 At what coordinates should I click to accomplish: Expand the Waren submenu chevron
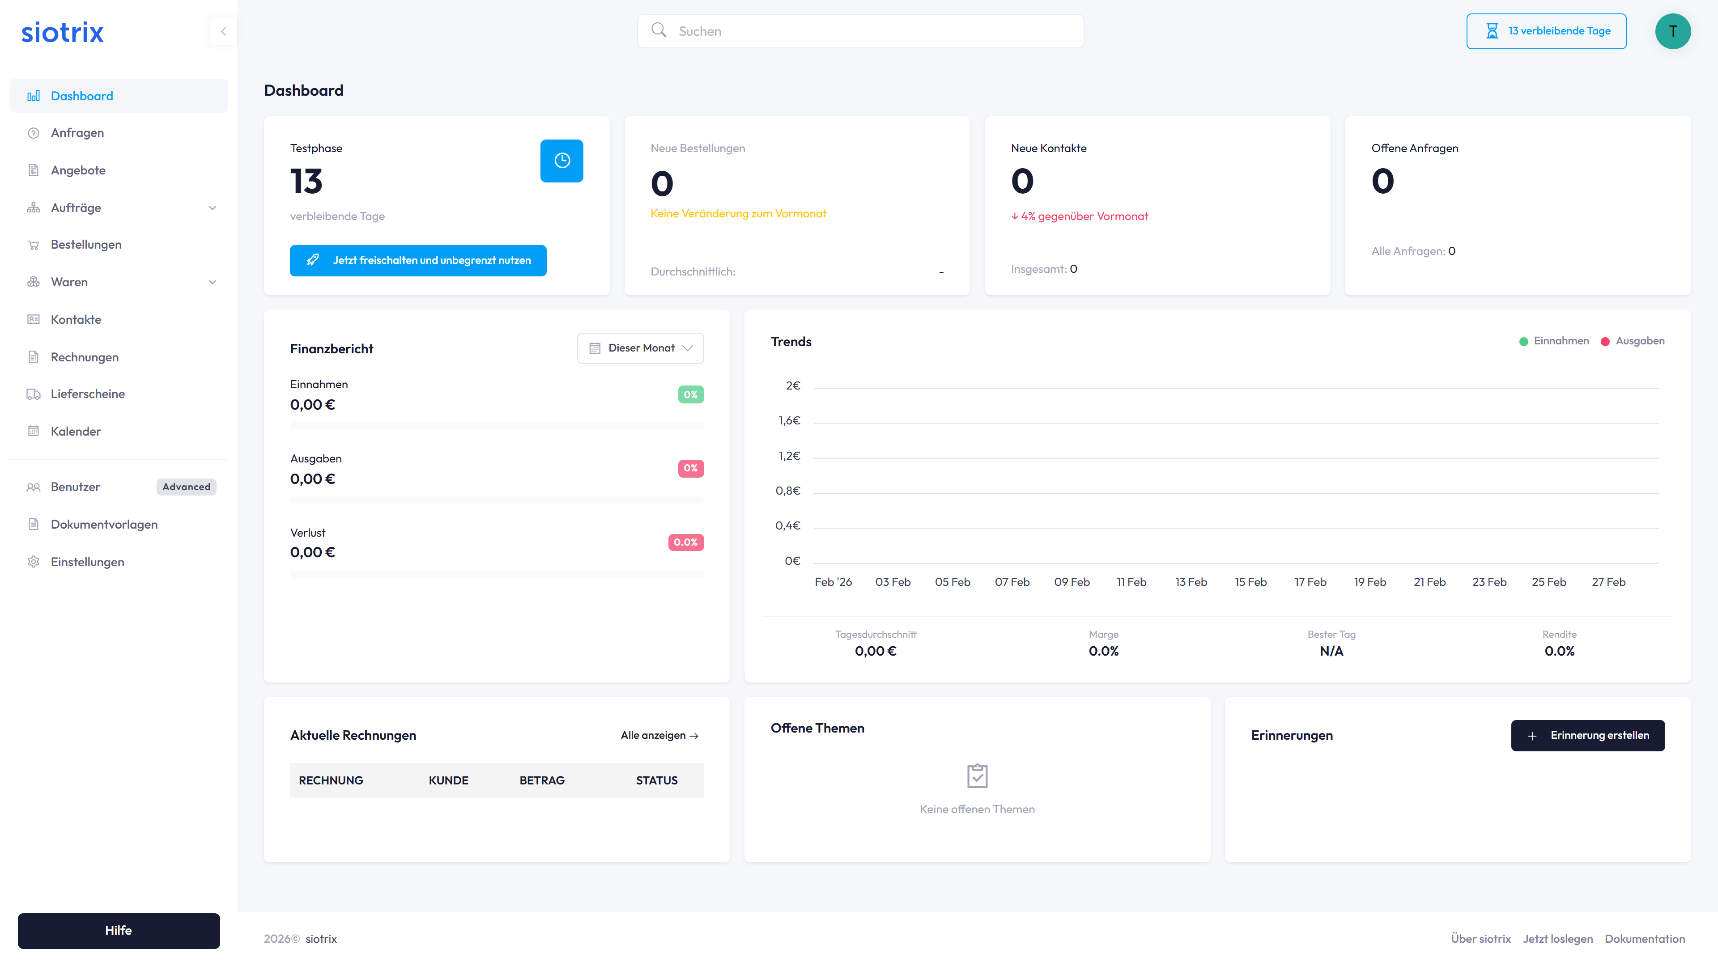point(212,282)
